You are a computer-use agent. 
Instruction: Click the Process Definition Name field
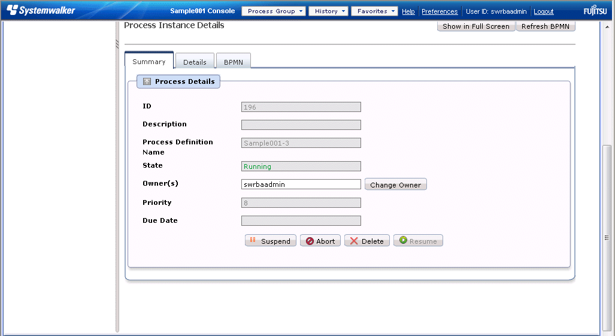(301, 143)
